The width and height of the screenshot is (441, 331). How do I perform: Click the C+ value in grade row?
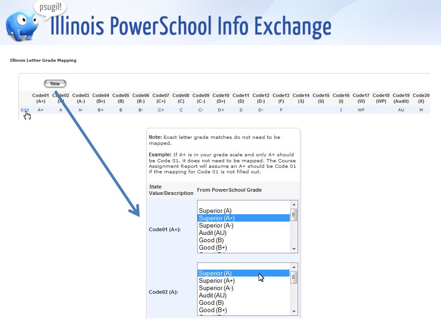point(161,110)
